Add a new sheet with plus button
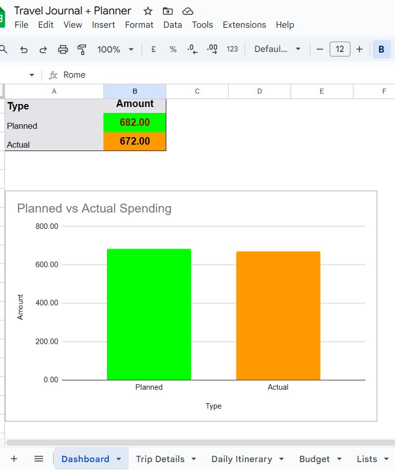Screen dimensions: 395x470 pyautogui.click(x=14, y=459)
